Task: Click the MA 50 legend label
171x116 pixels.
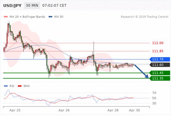Action: (59, 17)
